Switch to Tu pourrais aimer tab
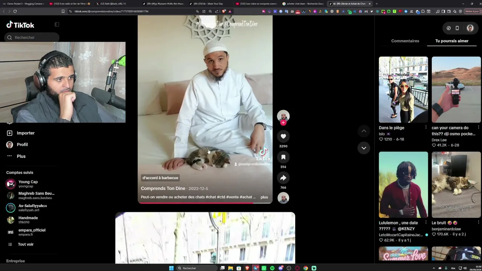 [452, 41]
